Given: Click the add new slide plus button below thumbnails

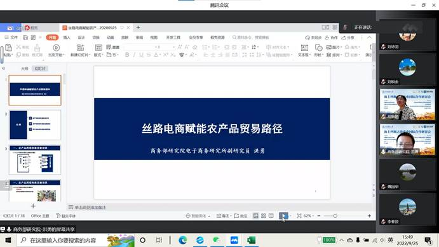Looking at the screenshot, I should pos(33,206).
